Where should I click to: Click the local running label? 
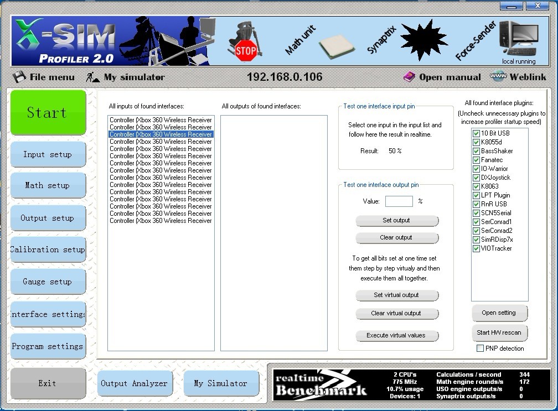(519, 61)
